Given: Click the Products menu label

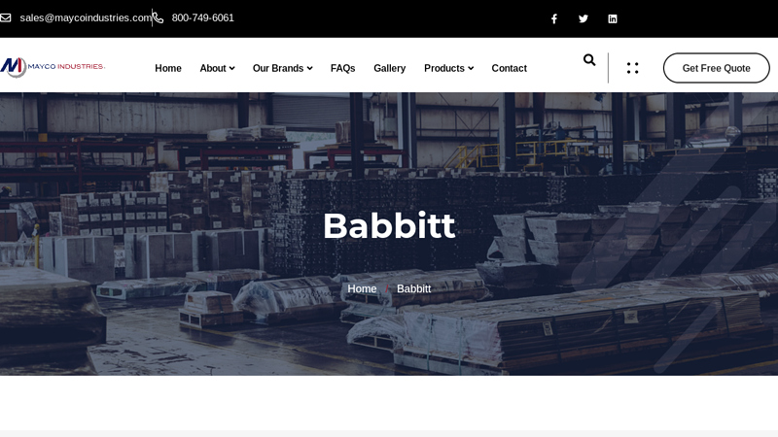Looking at the screenshot, I should 444,68.
